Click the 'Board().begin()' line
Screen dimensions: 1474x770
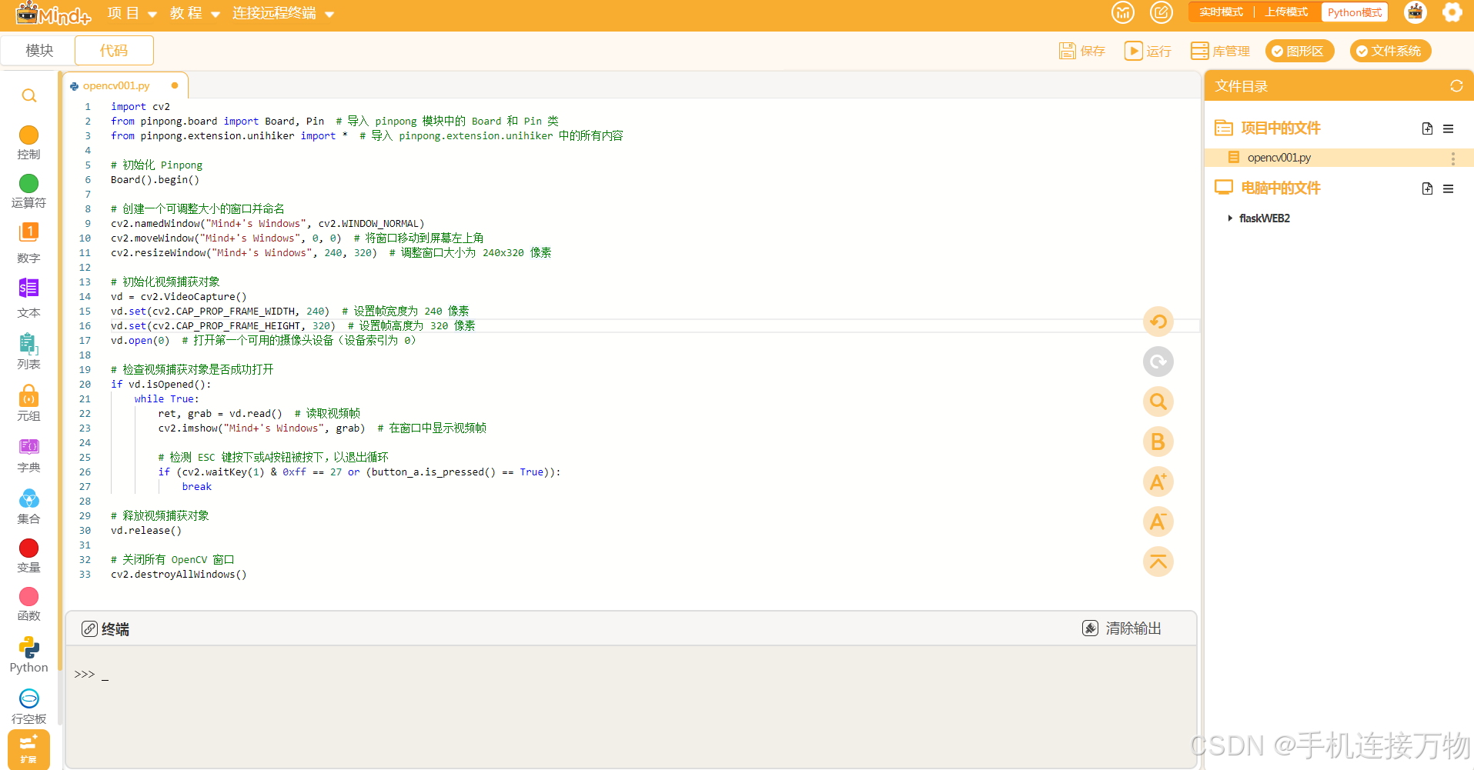155,180
